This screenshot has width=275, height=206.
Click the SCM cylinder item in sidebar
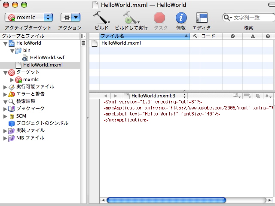[12, 116]
